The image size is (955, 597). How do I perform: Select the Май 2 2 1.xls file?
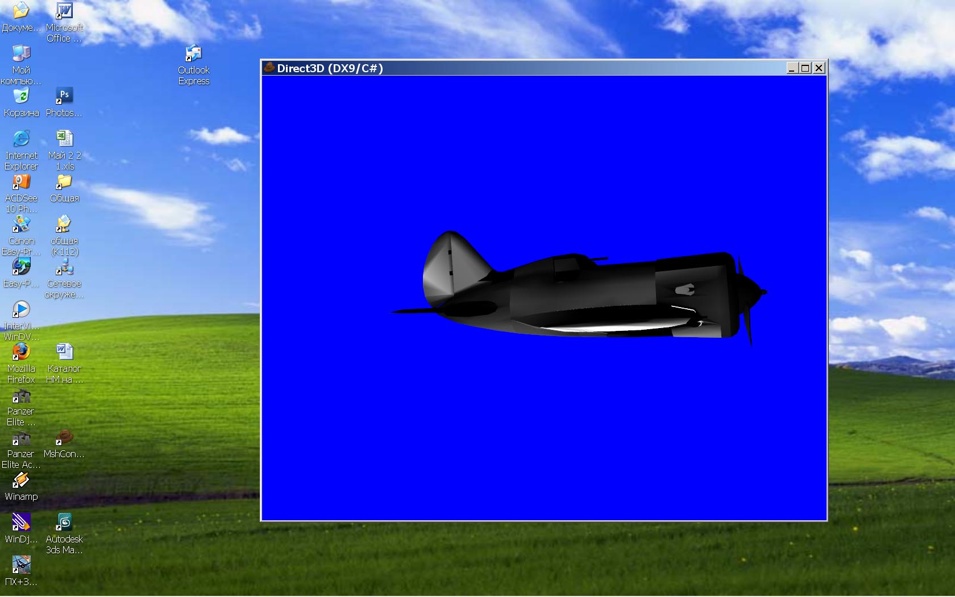click(64, 150)
